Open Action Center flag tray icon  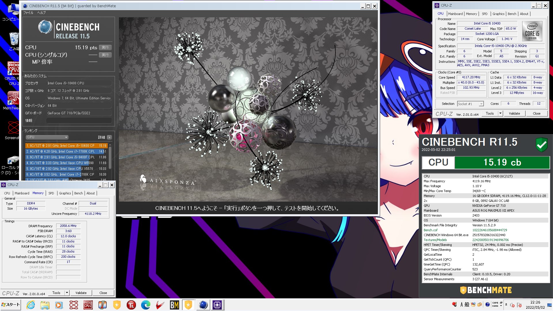519,305
